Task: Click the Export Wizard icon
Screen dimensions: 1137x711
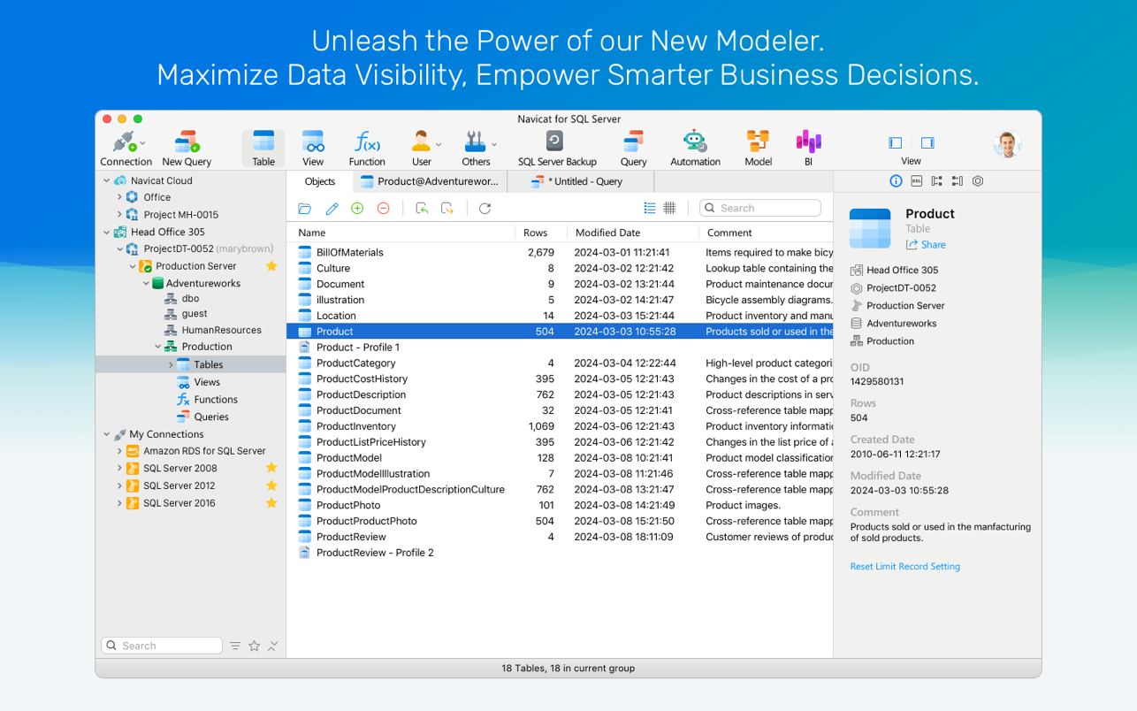Action: coord(447,208)
